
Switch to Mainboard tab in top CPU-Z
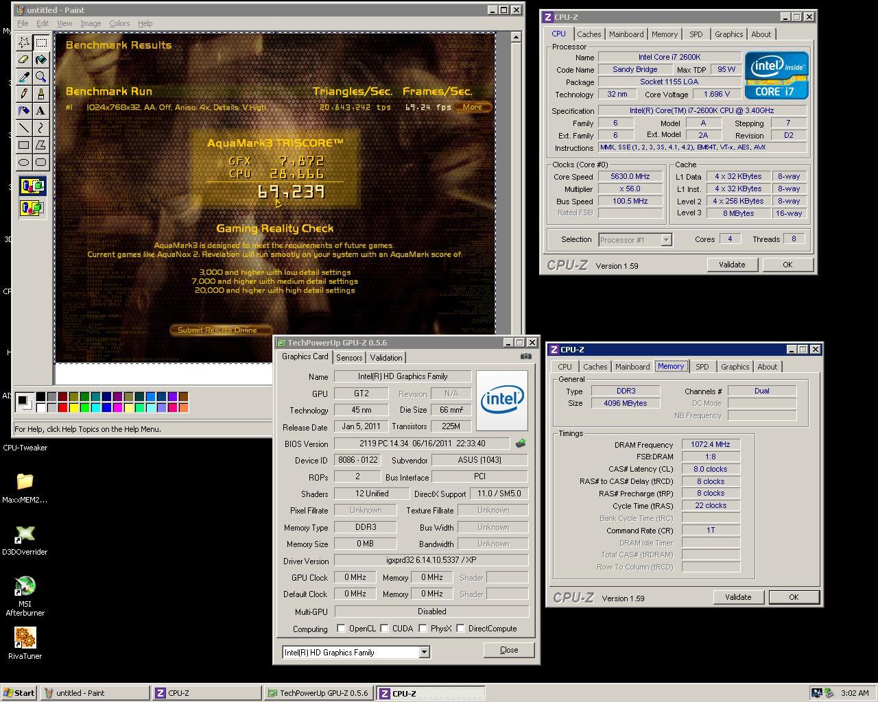click(626, 34)
